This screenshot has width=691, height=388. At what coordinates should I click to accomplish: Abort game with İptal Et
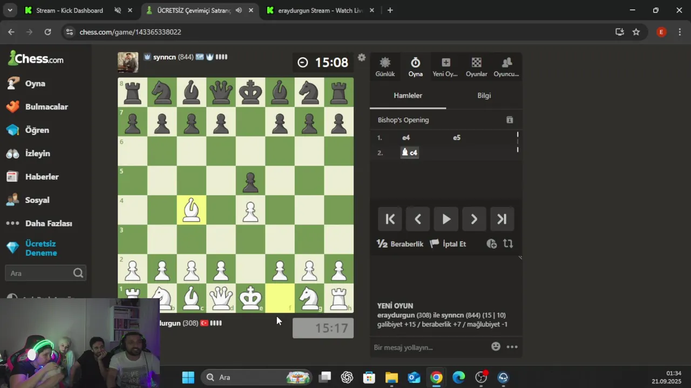click(x=448, y=244)
